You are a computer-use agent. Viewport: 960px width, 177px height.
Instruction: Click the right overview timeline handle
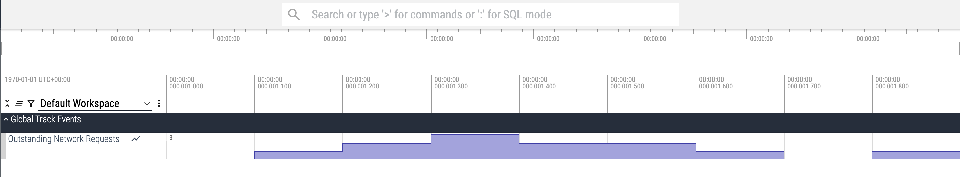click(x=959, y=49)
